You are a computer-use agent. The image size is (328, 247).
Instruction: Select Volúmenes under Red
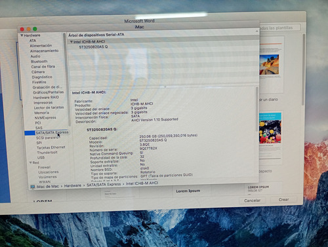tap(48, 177)
